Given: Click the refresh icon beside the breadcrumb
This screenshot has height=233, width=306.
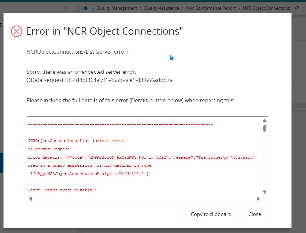Looking at the screenshot, I should pyautogui.click(x=297, y=8).
